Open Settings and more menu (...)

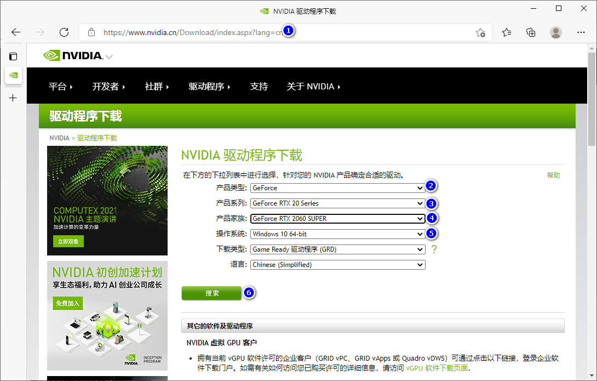click(x=581, y=32)
